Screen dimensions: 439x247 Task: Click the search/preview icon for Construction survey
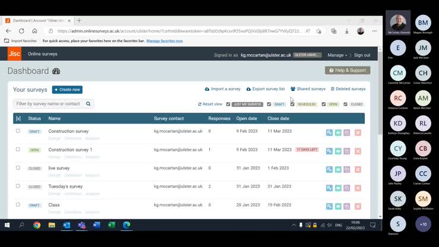point(329,132)
